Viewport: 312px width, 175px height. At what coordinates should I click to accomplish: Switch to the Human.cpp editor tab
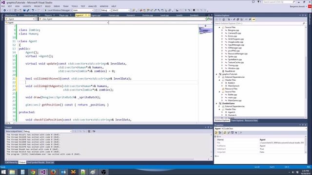click(x=114, y=15)
